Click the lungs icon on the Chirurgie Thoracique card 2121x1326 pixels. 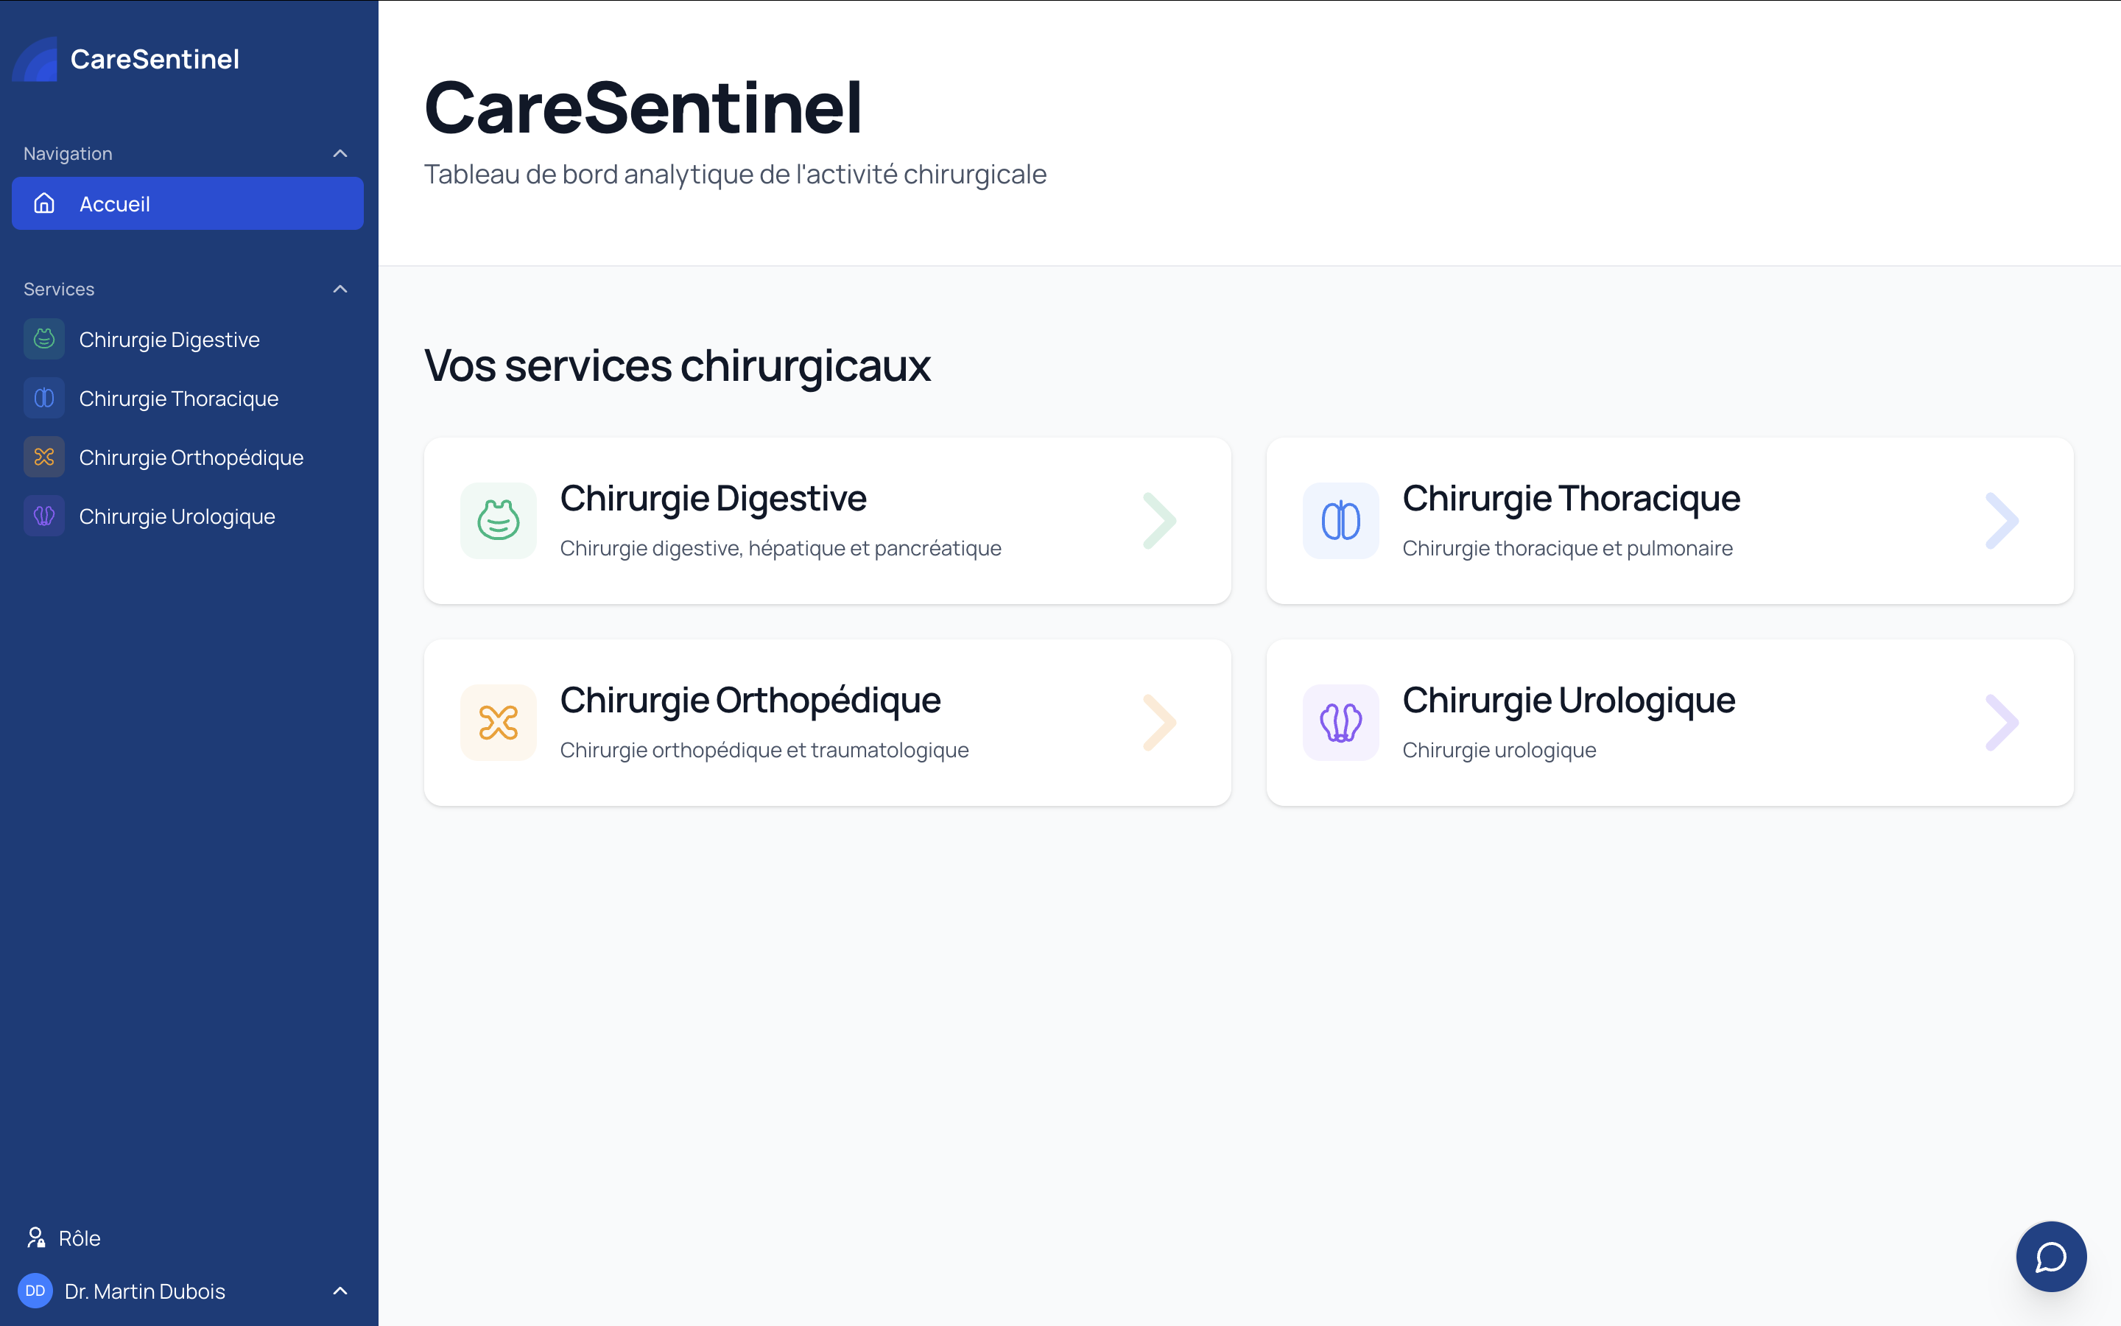click(1339, 520)
